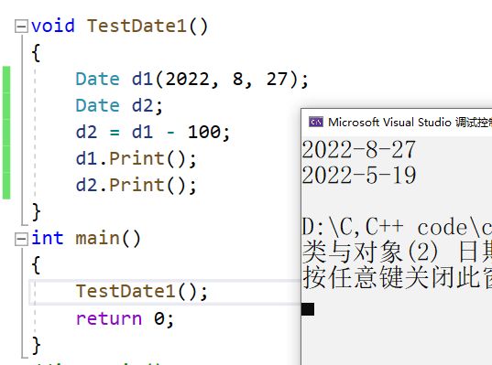Click console output '2022-5-19'

coord(359,175)
